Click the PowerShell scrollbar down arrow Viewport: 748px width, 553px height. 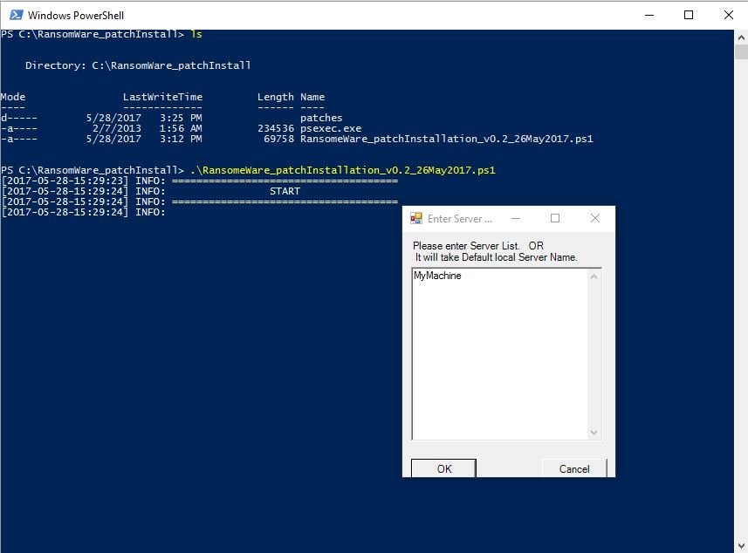[x=739, y=545]
